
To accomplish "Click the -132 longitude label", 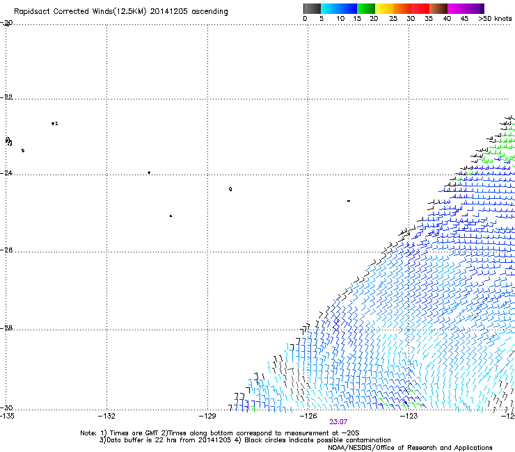I will tap(106, 417).
